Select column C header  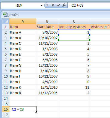74,21
